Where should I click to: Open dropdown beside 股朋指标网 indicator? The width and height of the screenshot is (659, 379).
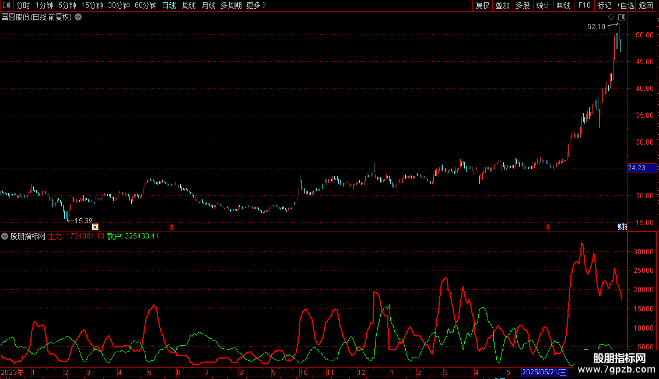click(x=5, y=236)
